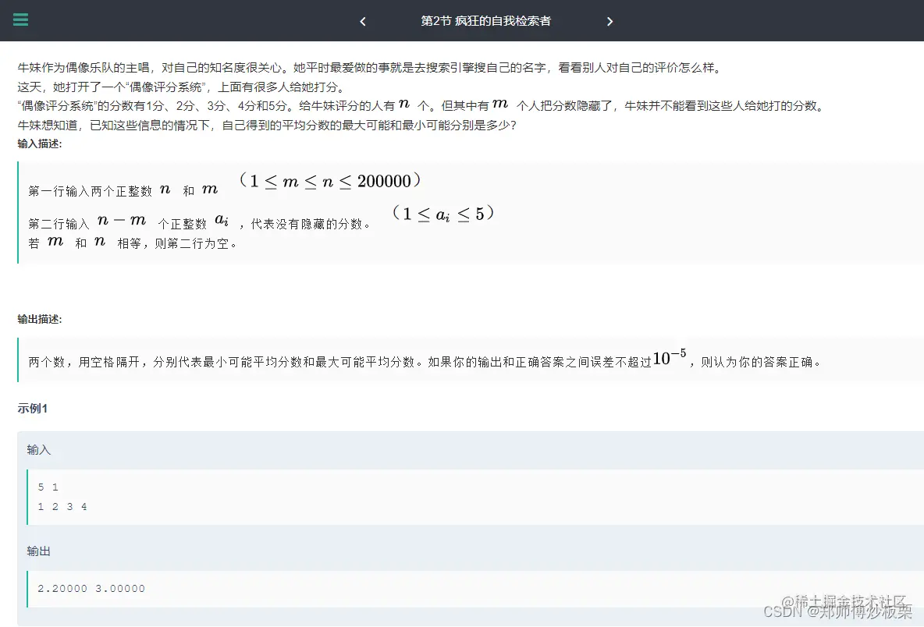
Task: Open the green hamburger navigation menu
Action: click(x=20, y=20)
